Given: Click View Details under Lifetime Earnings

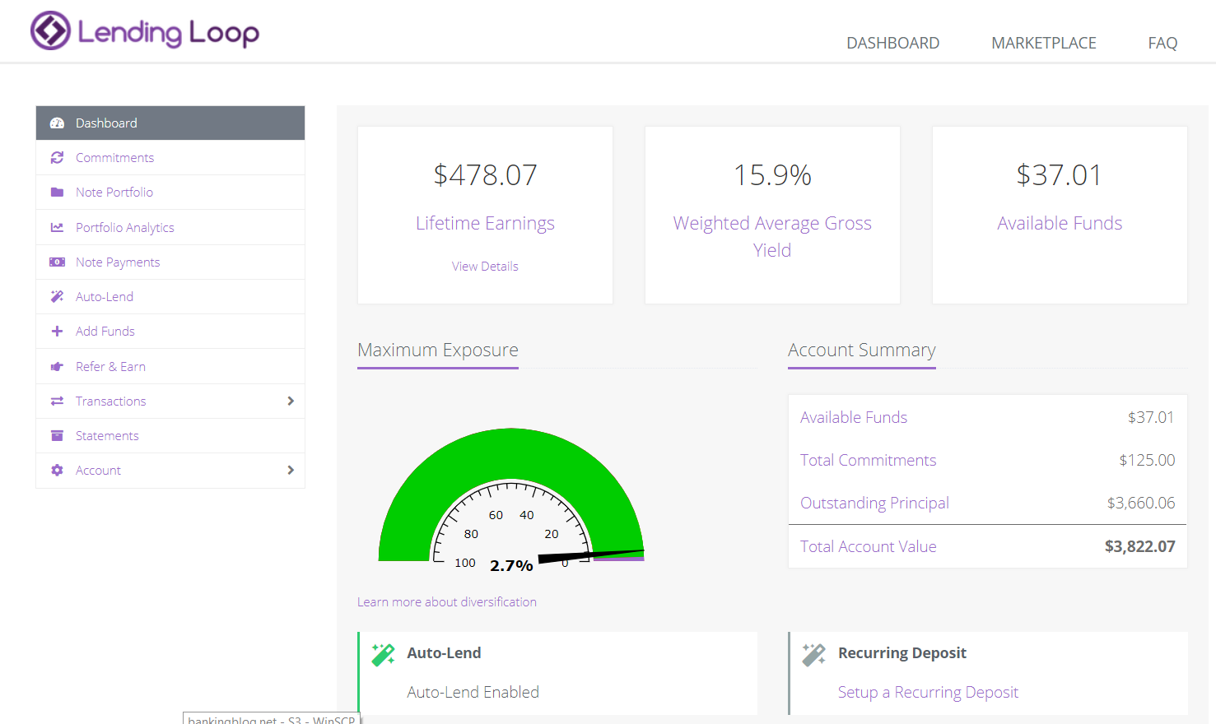Looking at the screenshot, I should point(485,266).
